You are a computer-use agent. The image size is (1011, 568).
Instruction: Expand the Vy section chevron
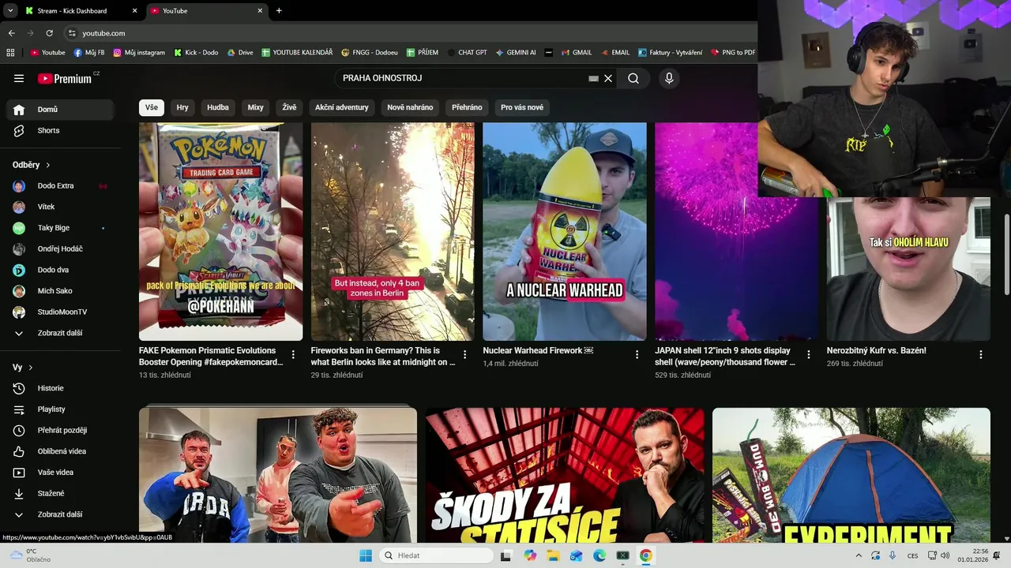click(31, 368)
